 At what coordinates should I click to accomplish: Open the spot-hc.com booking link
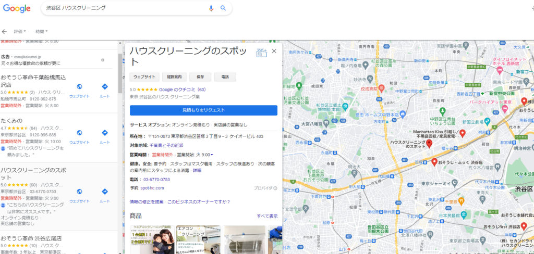coord(152,188)
